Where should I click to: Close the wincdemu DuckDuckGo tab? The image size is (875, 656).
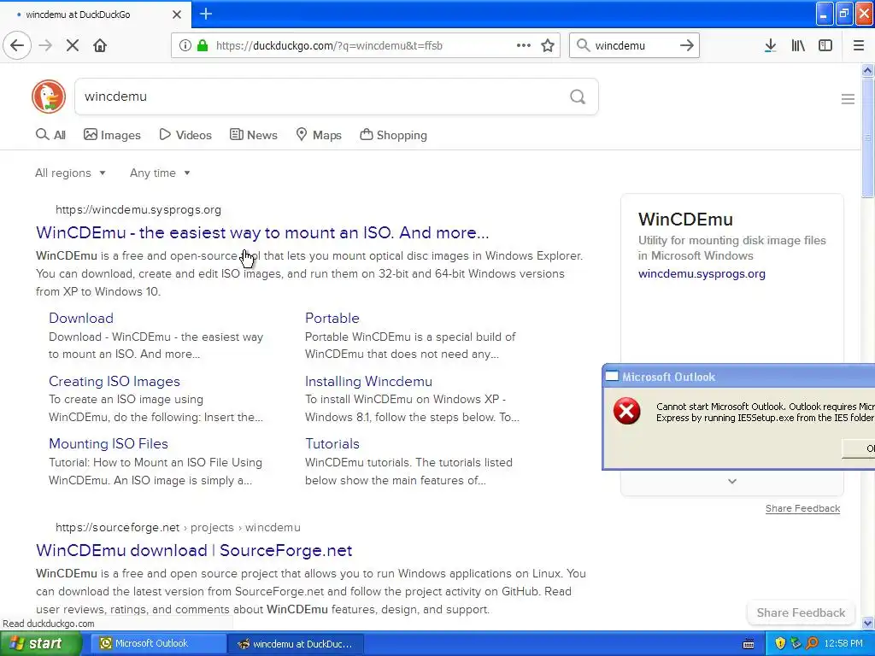click(x=177, y=15)
